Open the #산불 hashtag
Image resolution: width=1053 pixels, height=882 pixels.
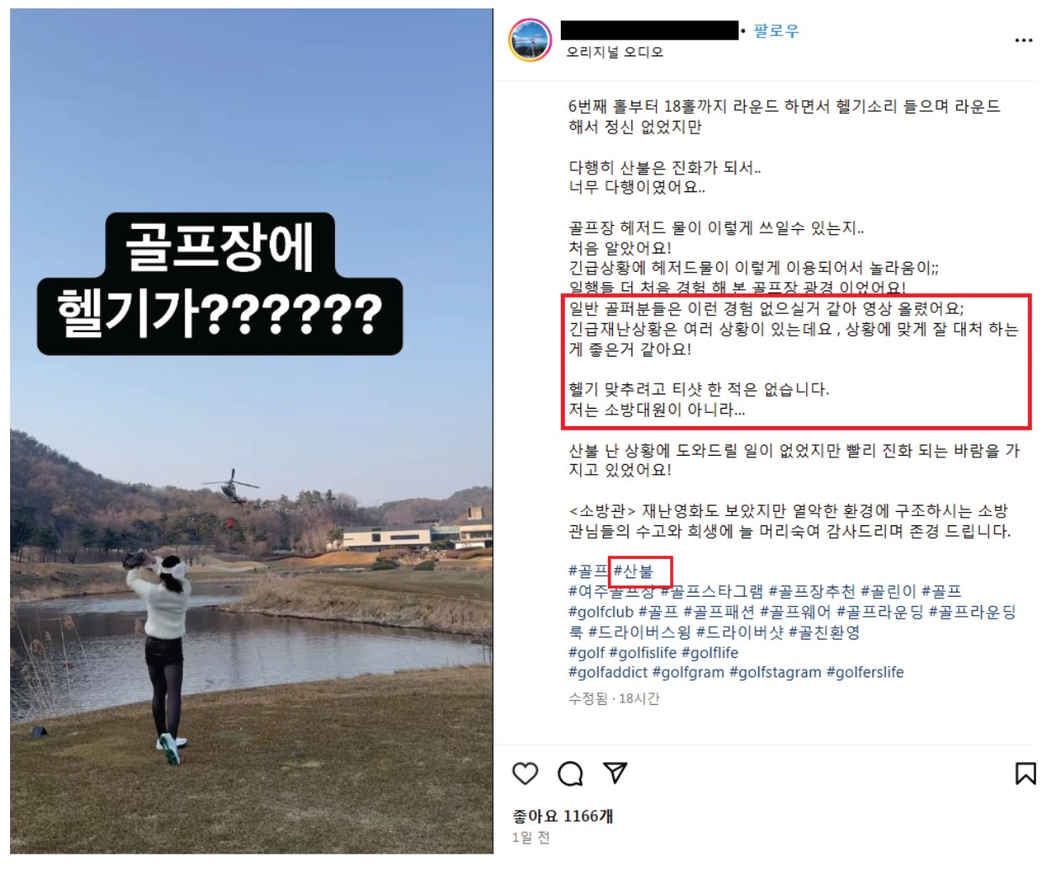tap(633, 571)
